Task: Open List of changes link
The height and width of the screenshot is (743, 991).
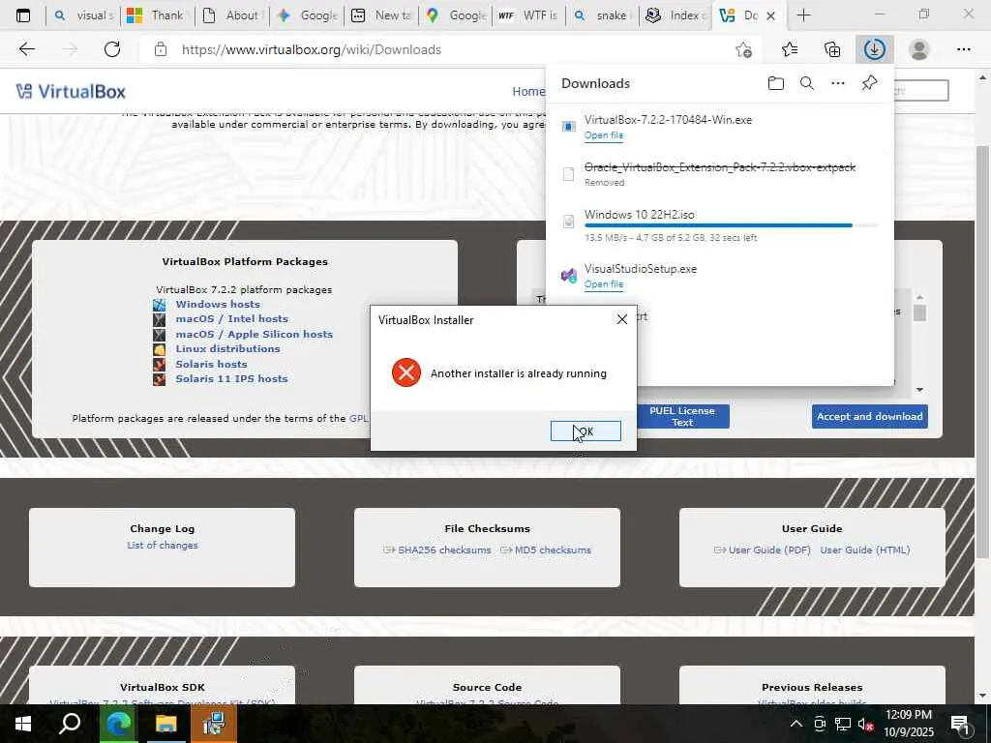Action: 163,546
